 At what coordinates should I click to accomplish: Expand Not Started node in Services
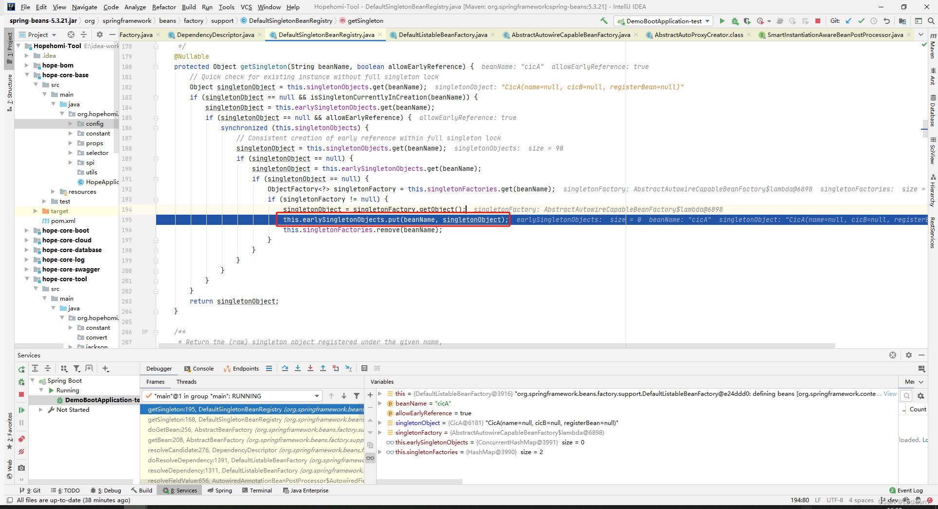click(x=41, y=409)
